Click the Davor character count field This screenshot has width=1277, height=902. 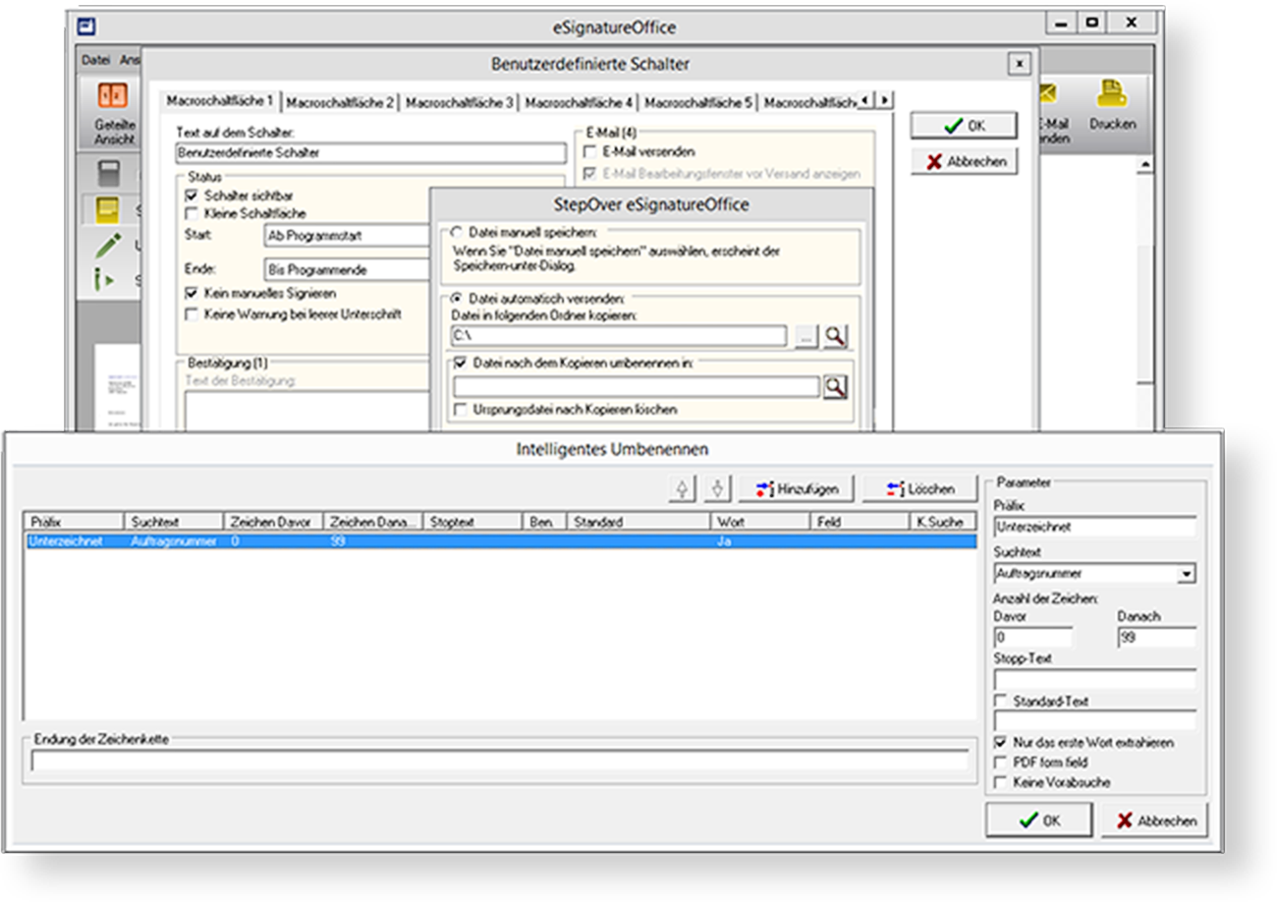click(x=1033, y=639)
